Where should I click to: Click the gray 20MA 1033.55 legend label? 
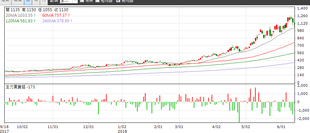(20, 15)
